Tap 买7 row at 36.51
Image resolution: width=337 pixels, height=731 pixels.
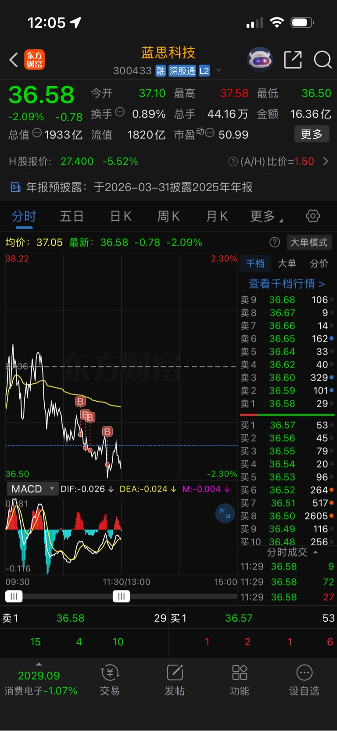pyautogui.click(x=287, y=503)
